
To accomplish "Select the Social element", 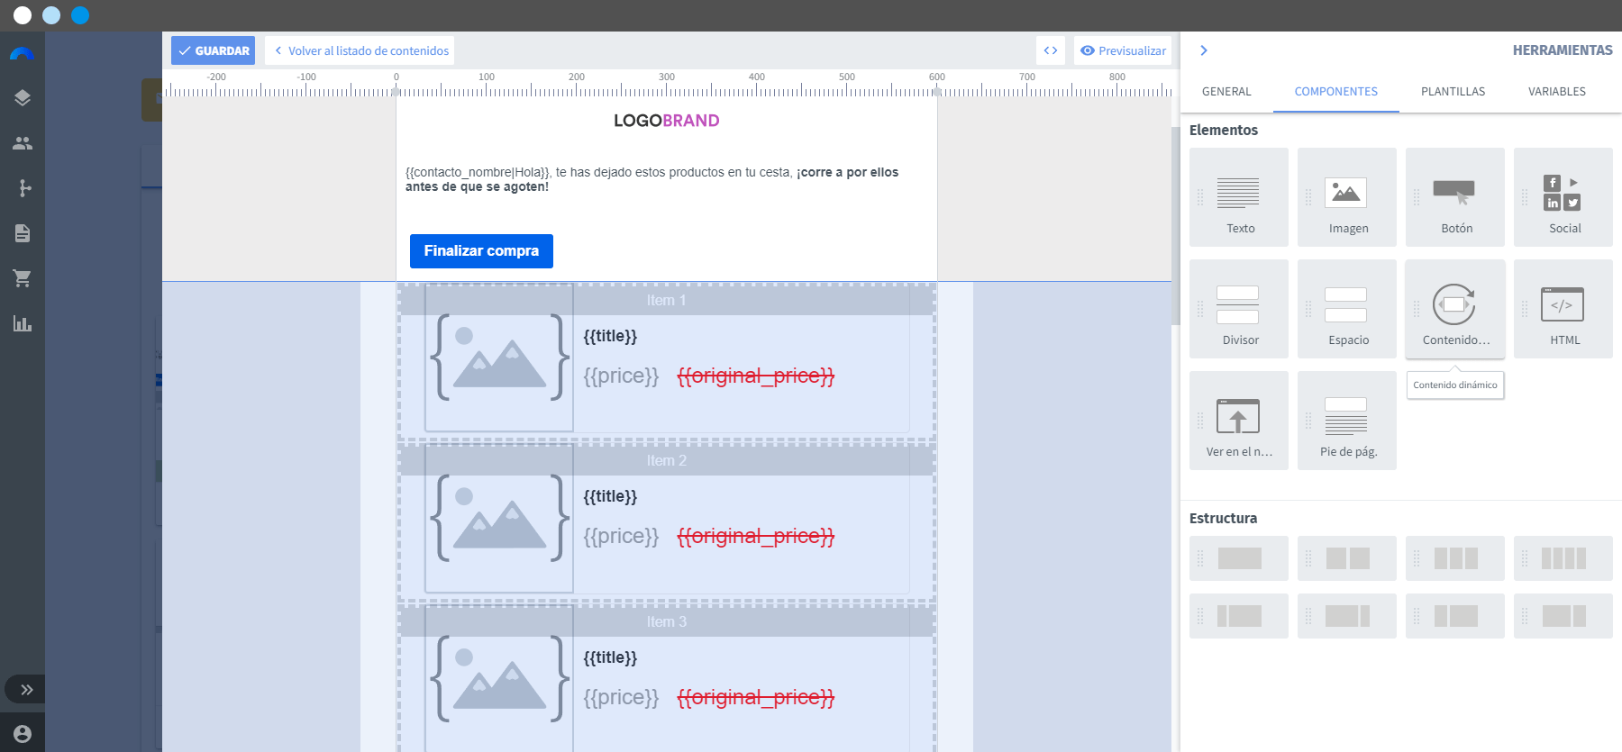I will (1563, 197).
